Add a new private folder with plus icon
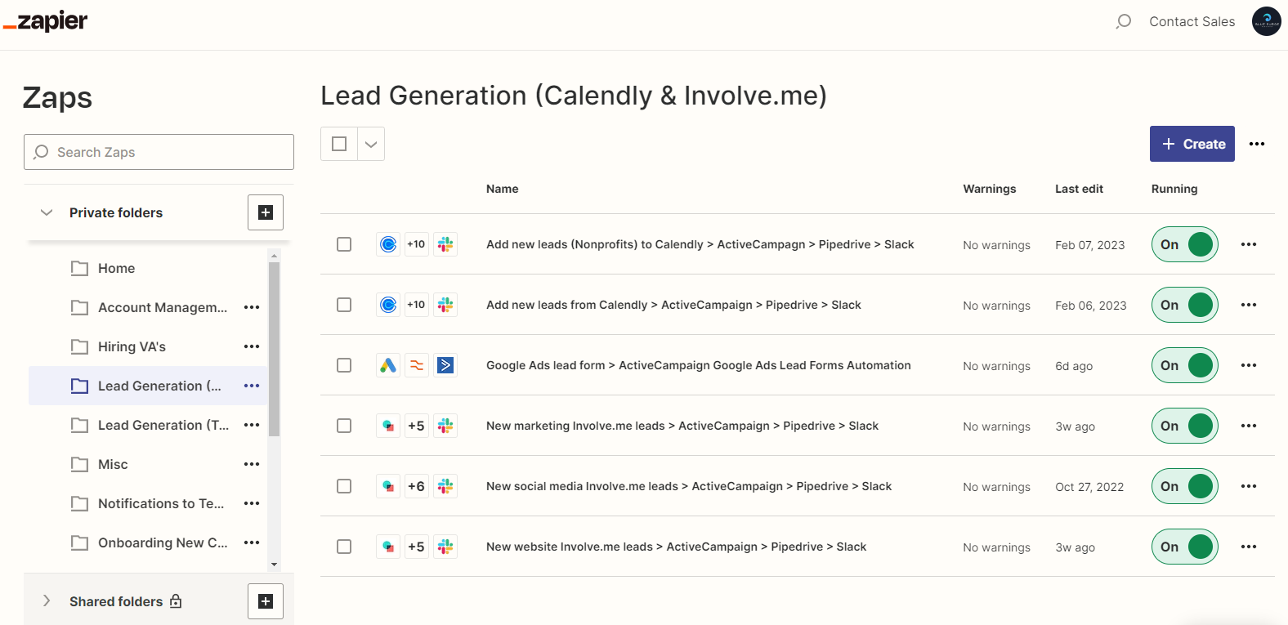 [266, 212]
